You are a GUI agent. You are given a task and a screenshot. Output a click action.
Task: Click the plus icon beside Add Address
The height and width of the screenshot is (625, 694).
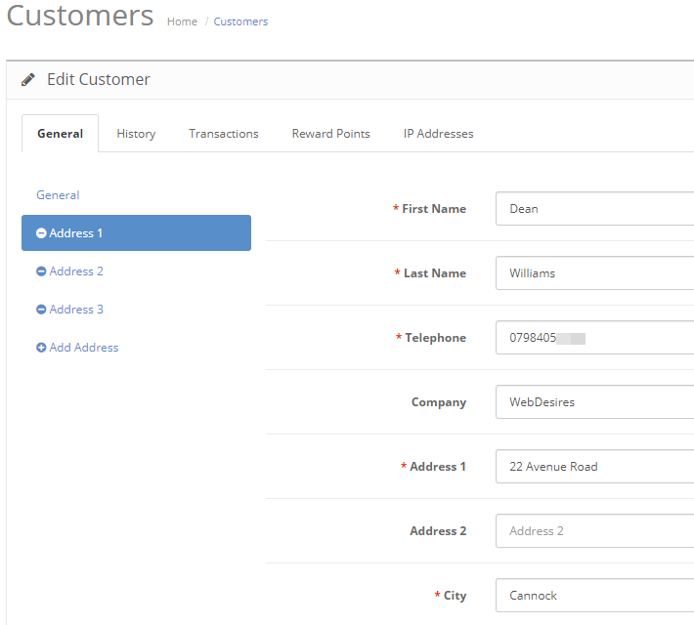tap(41, 348)
